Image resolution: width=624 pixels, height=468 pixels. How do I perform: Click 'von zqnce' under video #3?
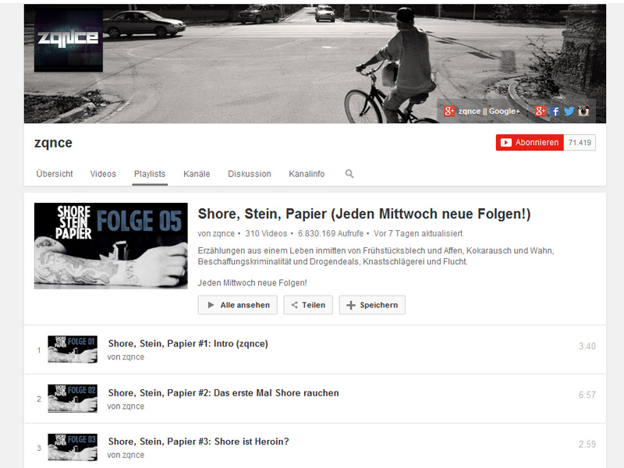(x=126, y=456)
